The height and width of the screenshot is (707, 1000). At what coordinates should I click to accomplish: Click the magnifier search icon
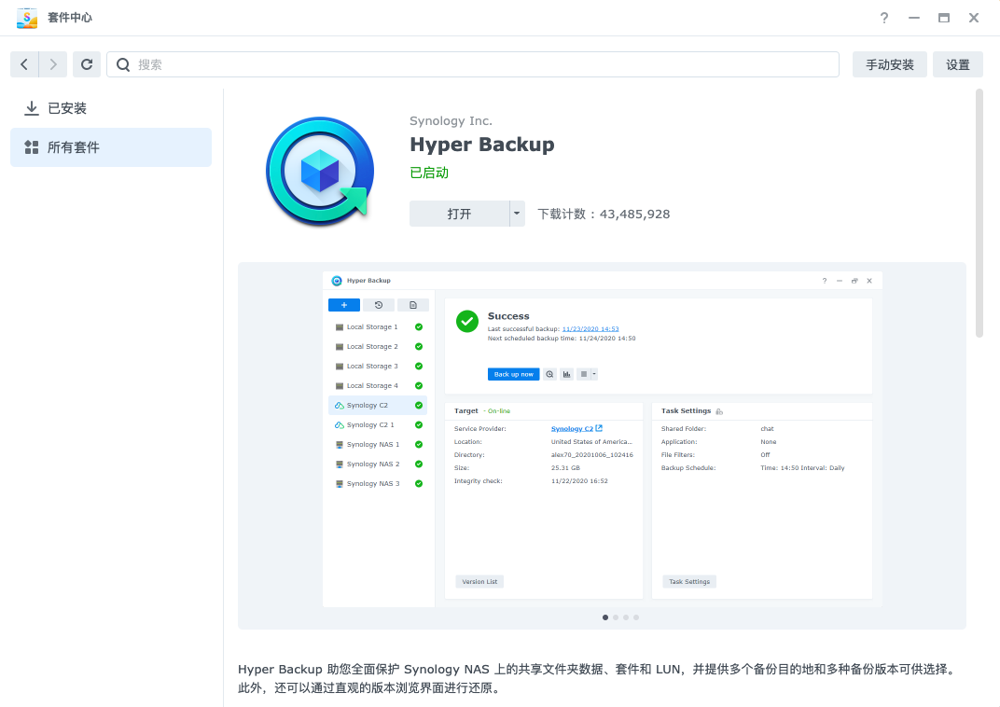[123, 64]
